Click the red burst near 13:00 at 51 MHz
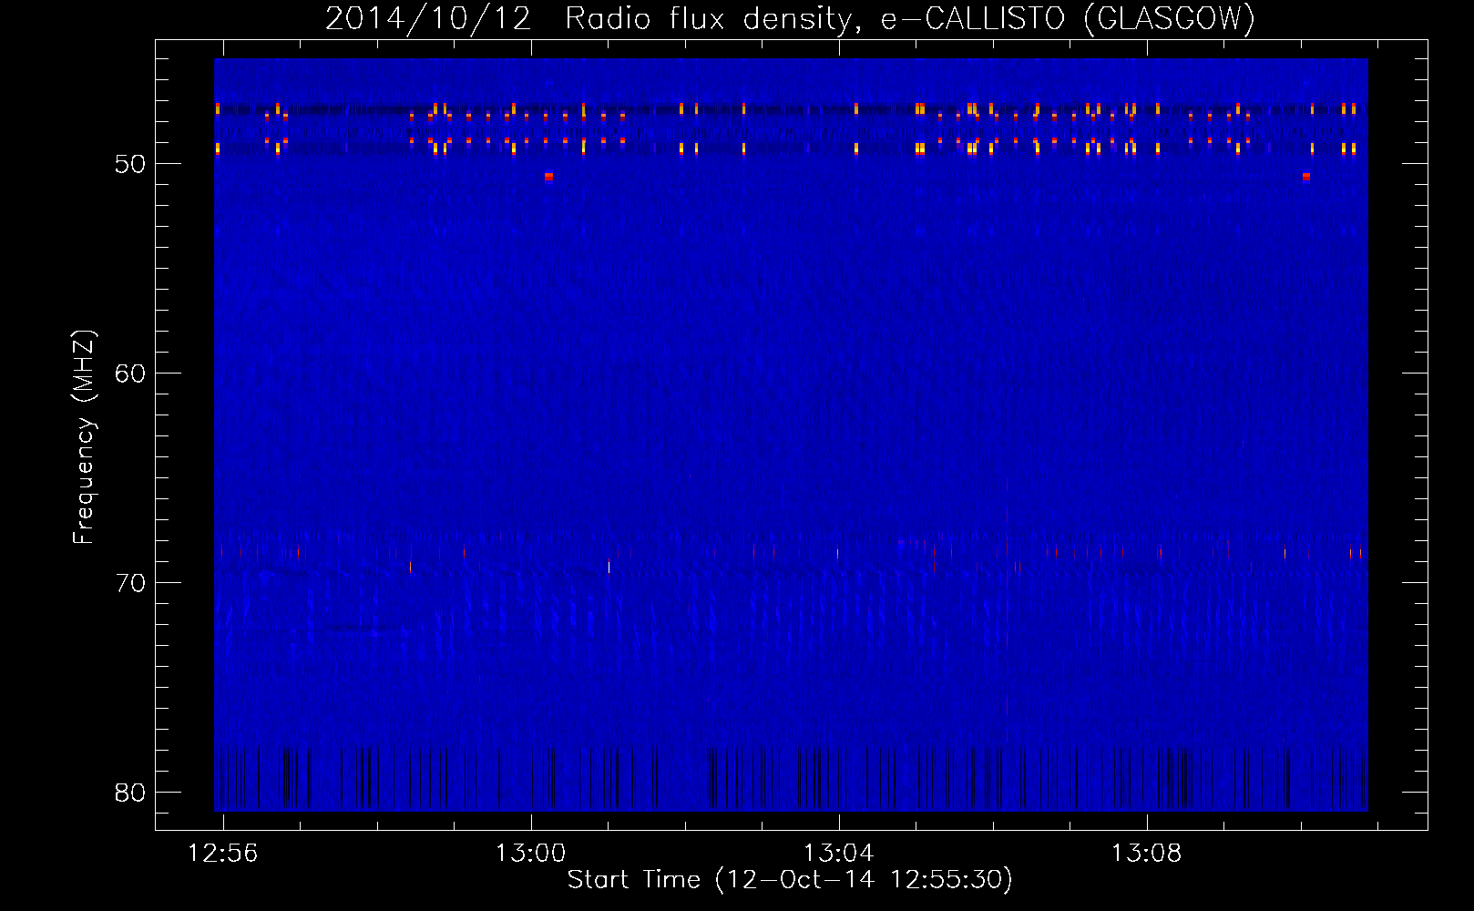This screenshot has height=911, width=1474. coord(548,176)
